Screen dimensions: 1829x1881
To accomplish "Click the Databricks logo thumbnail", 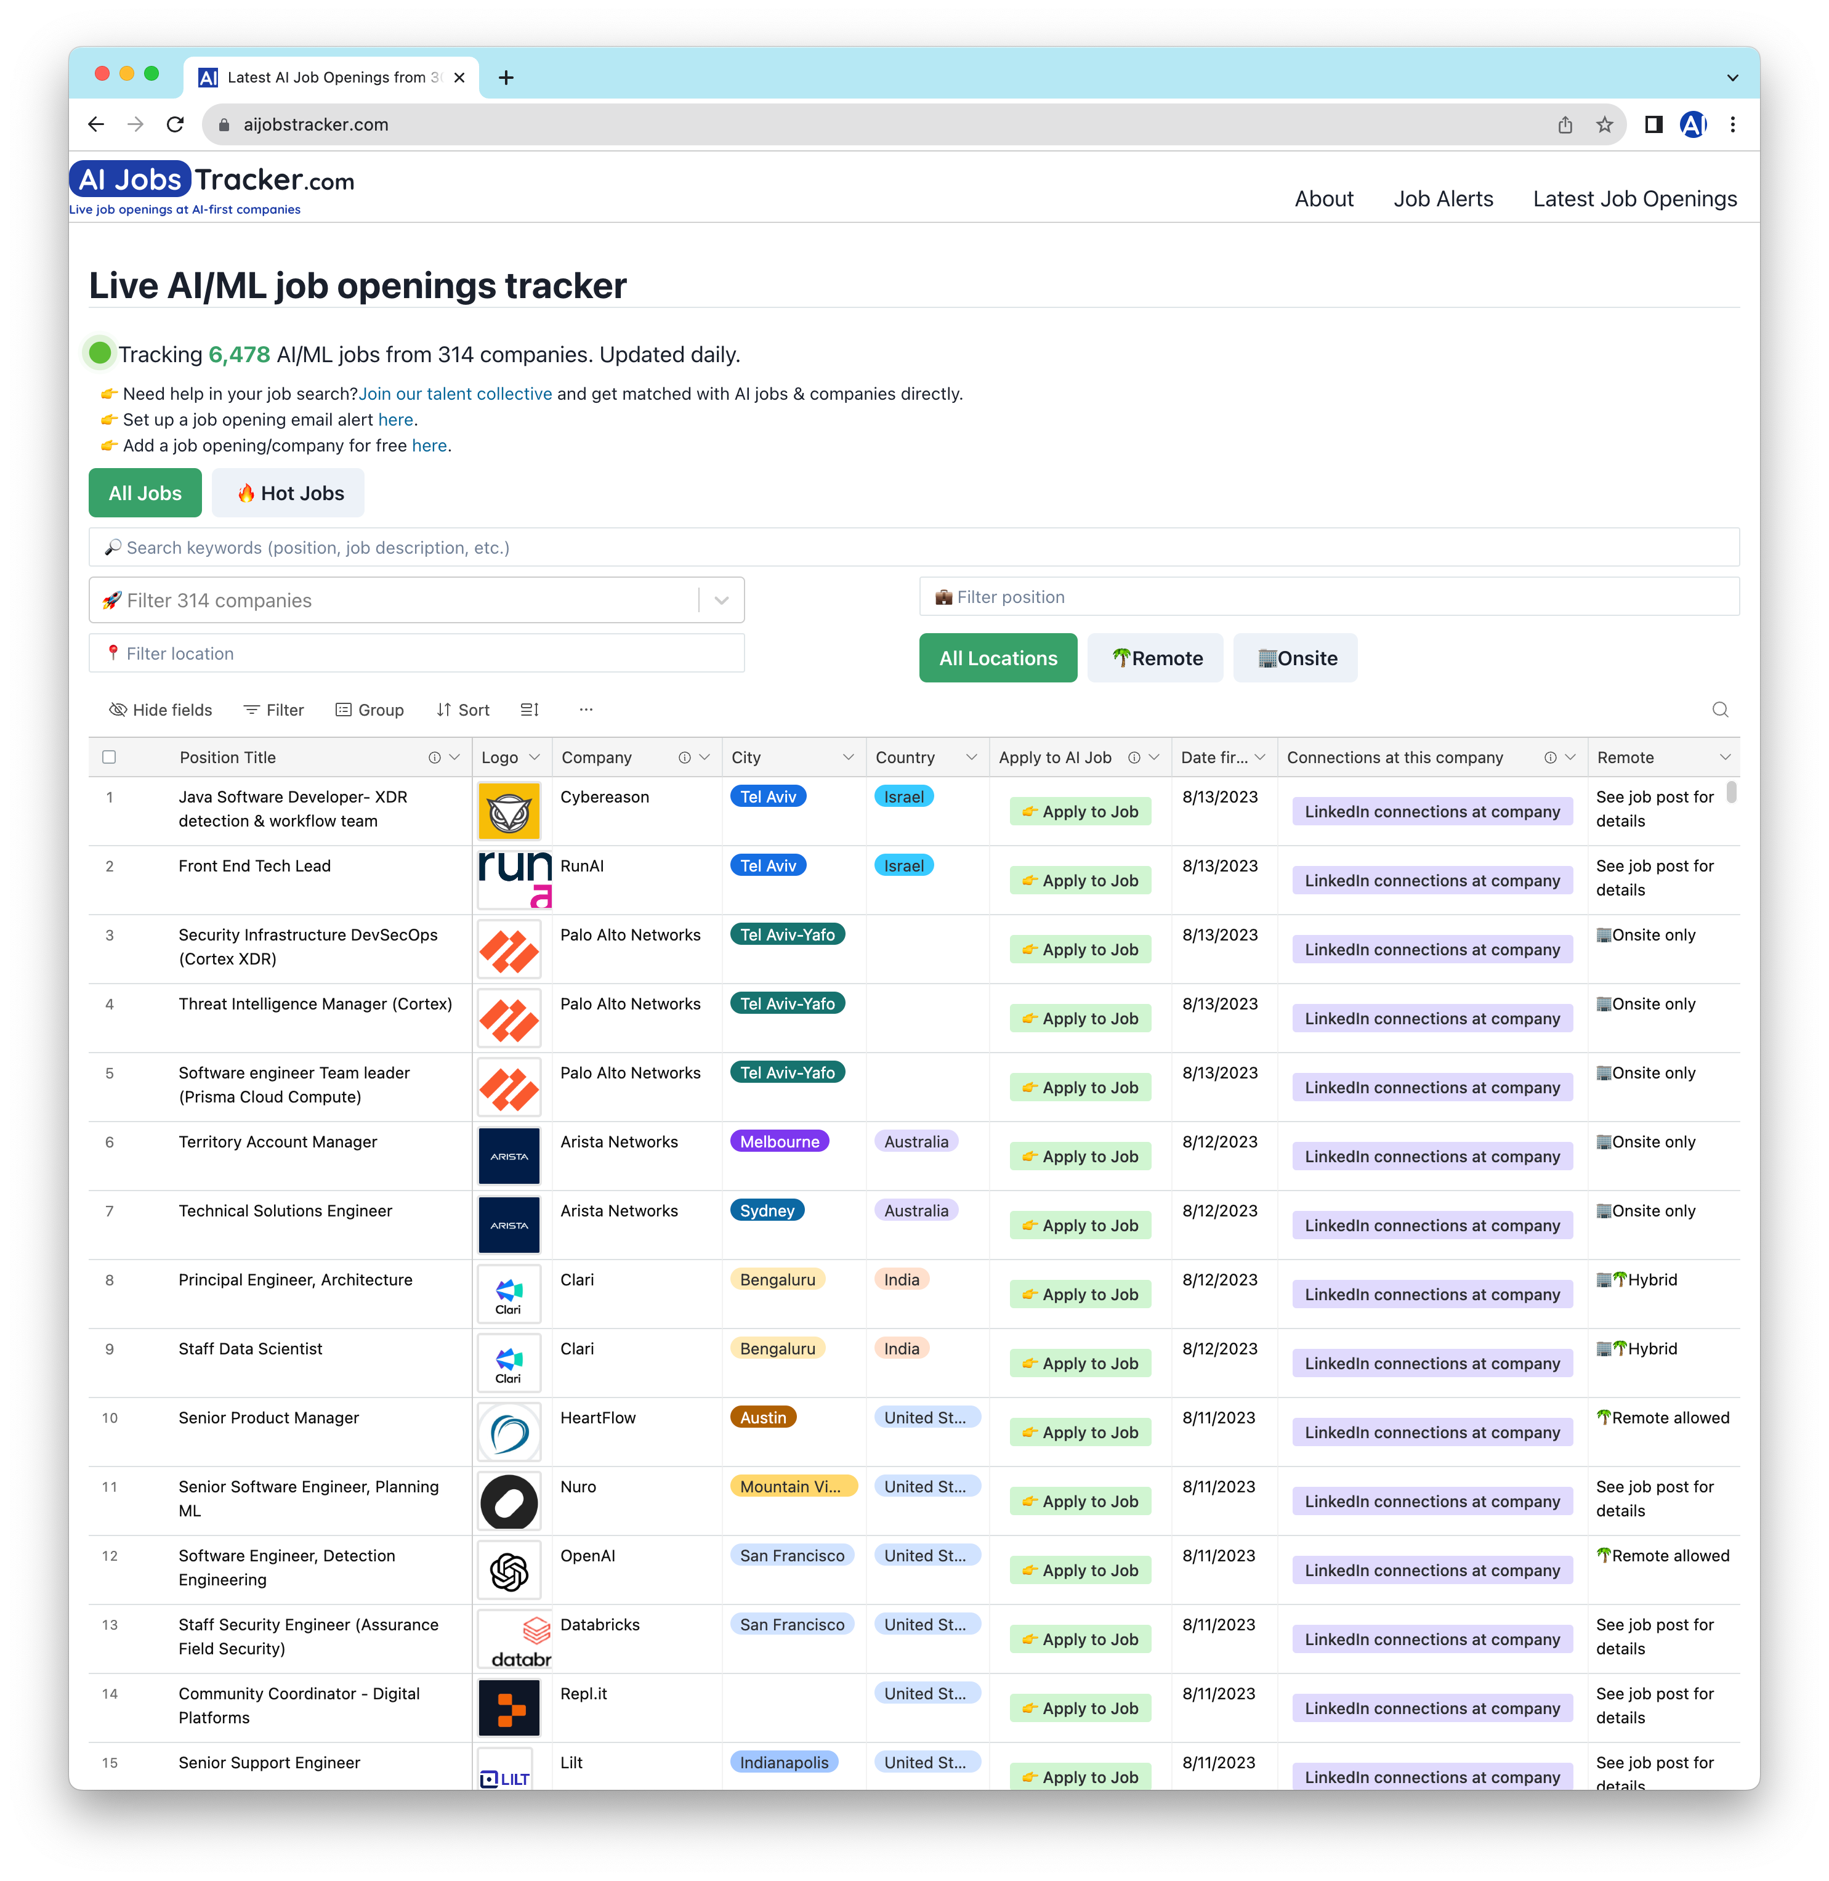I will tap(515, 1640).
